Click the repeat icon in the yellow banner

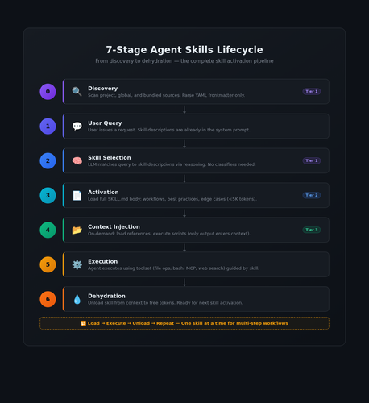click(x=84, y=323)
